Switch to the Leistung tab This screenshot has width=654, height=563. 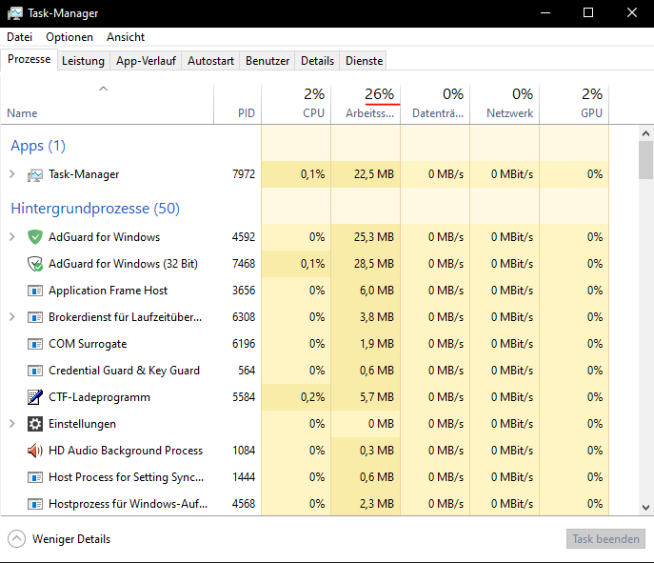coord(83,61)
